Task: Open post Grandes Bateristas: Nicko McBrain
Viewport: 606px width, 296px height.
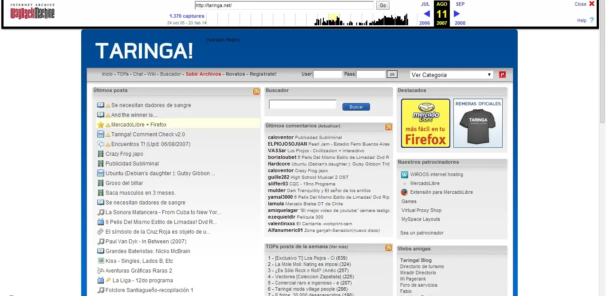Action: pos(148,251)
